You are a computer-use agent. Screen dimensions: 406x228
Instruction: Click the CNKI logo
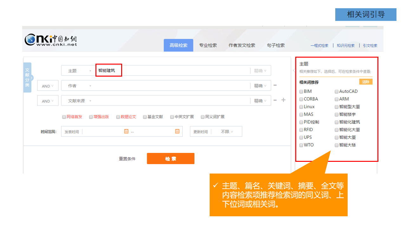pos(51,40)
